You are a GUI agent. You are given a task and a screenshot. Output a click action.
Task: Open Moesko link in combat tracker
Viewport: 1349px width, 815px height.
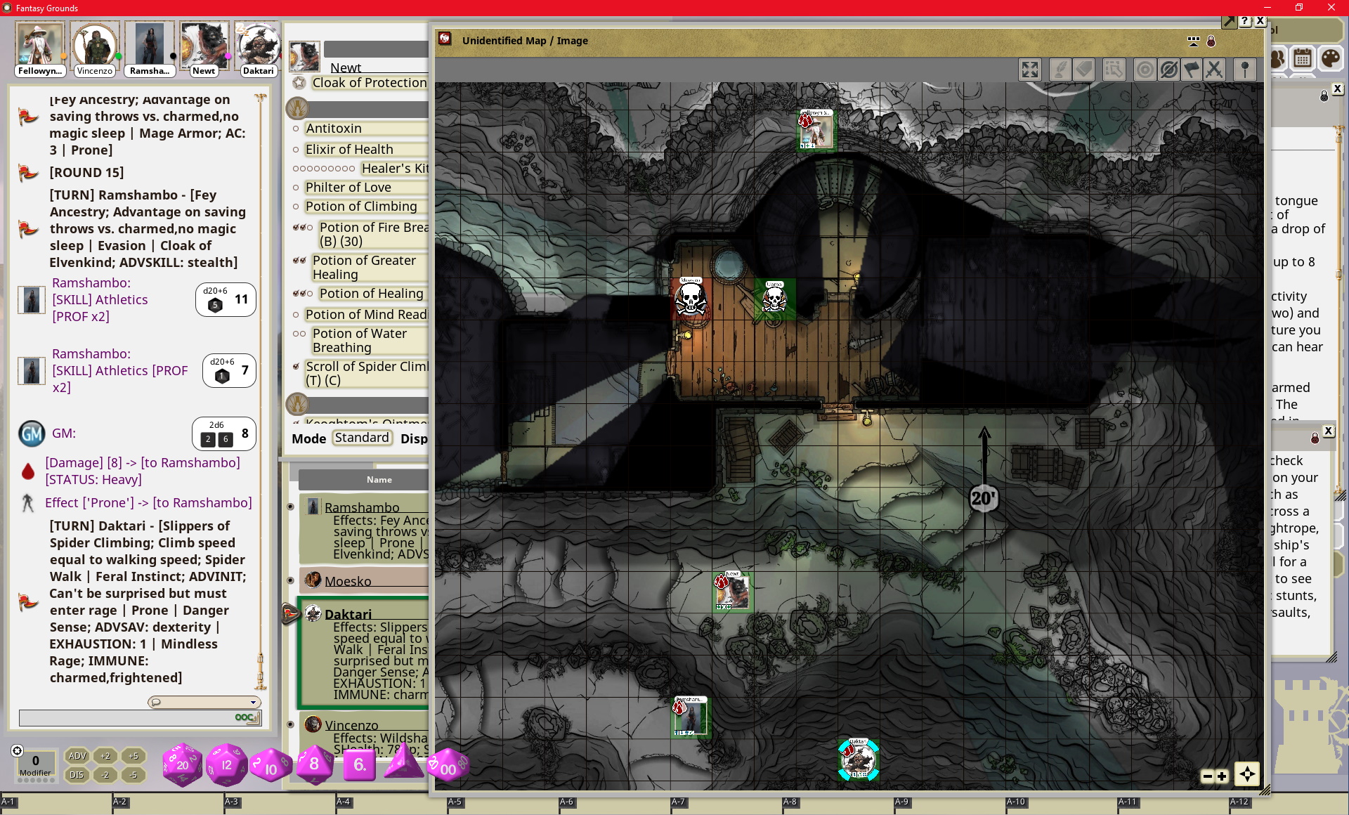[348, 581]
